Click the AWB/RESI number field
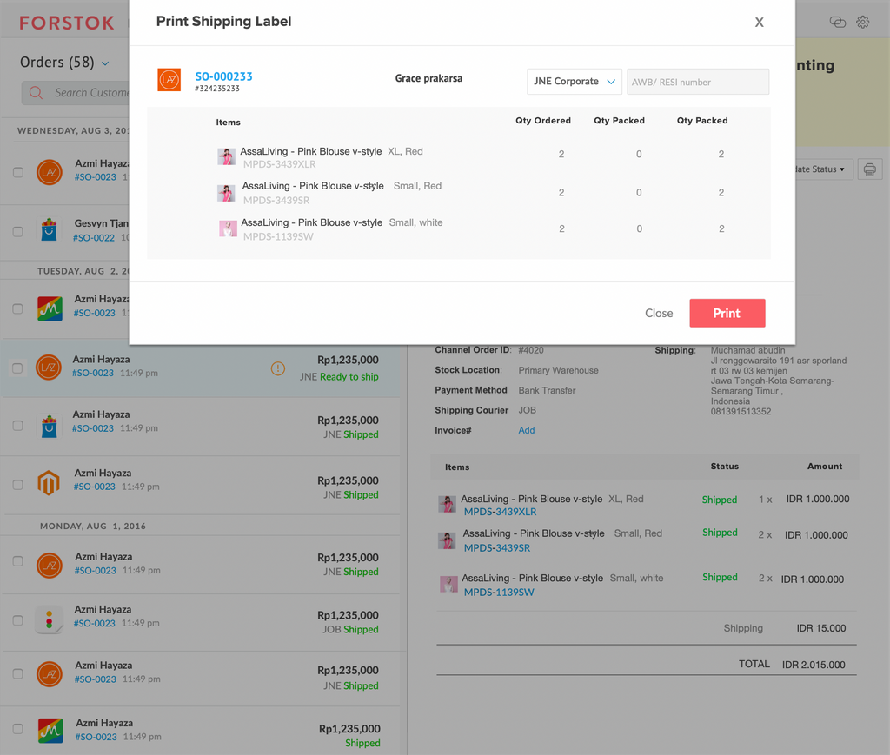This screenshot has width=890, height=755. click(x=698, y=82)
